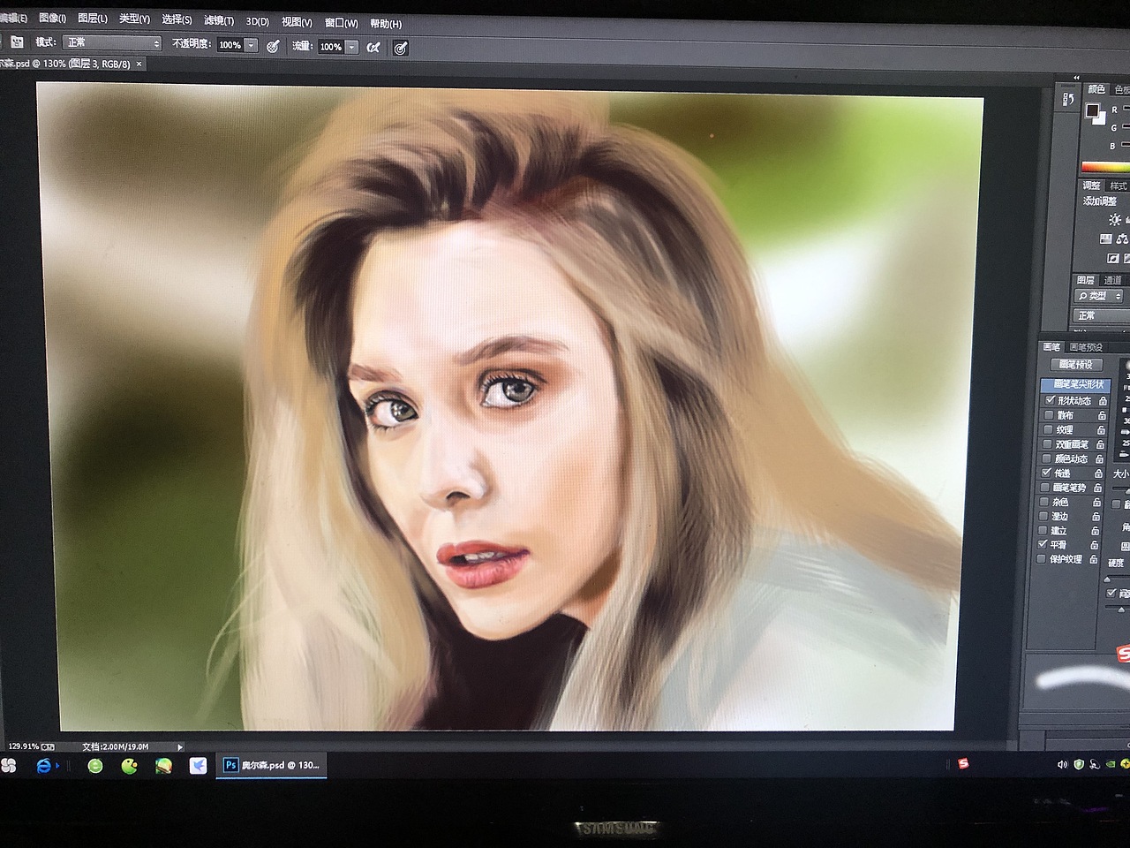This screenshot has height=848, width=1130.
Task: Click the foreground color swatch
Action: 1092,110
